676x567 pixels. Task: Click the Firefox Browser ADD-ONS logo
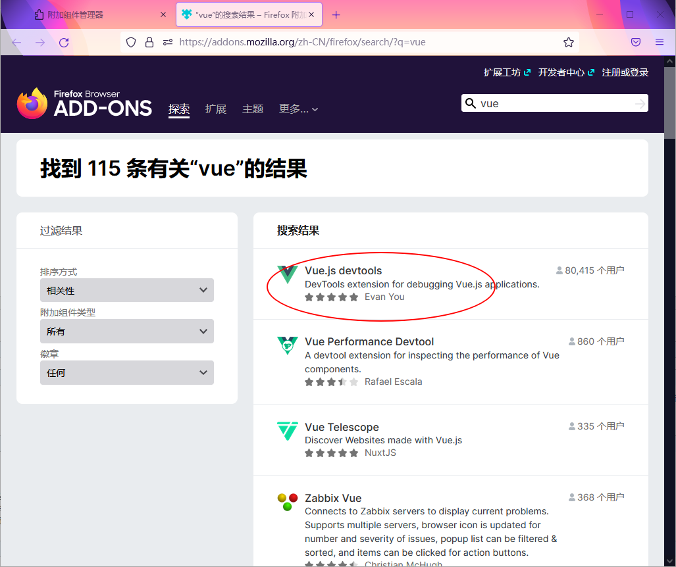(x=84, y=103)
